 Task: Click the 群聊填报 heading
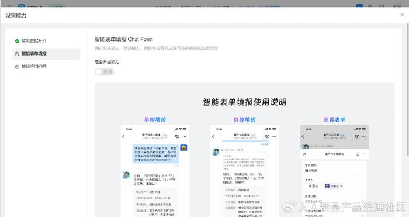(245, 119)
